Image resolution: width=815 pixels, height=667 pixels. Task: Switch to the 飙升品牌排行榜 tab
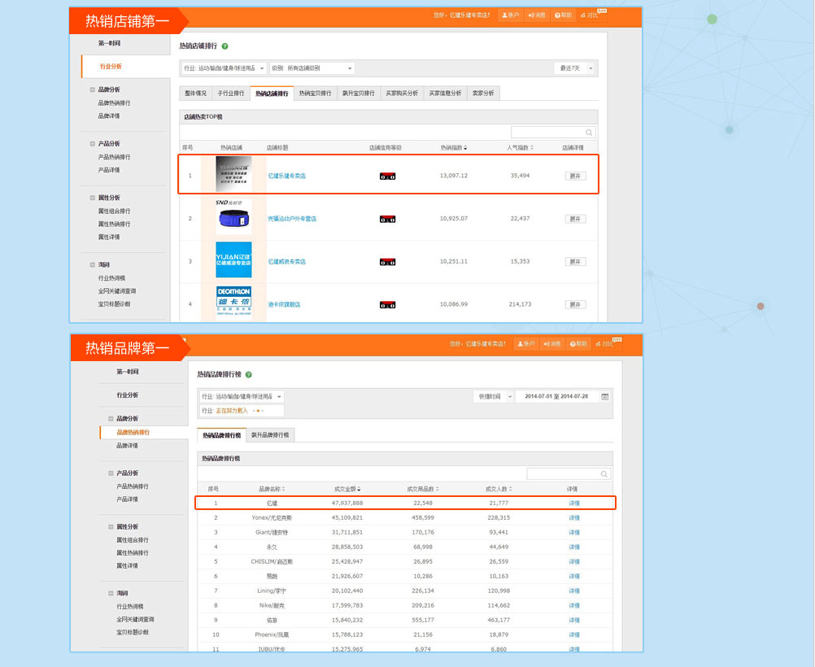270,435
